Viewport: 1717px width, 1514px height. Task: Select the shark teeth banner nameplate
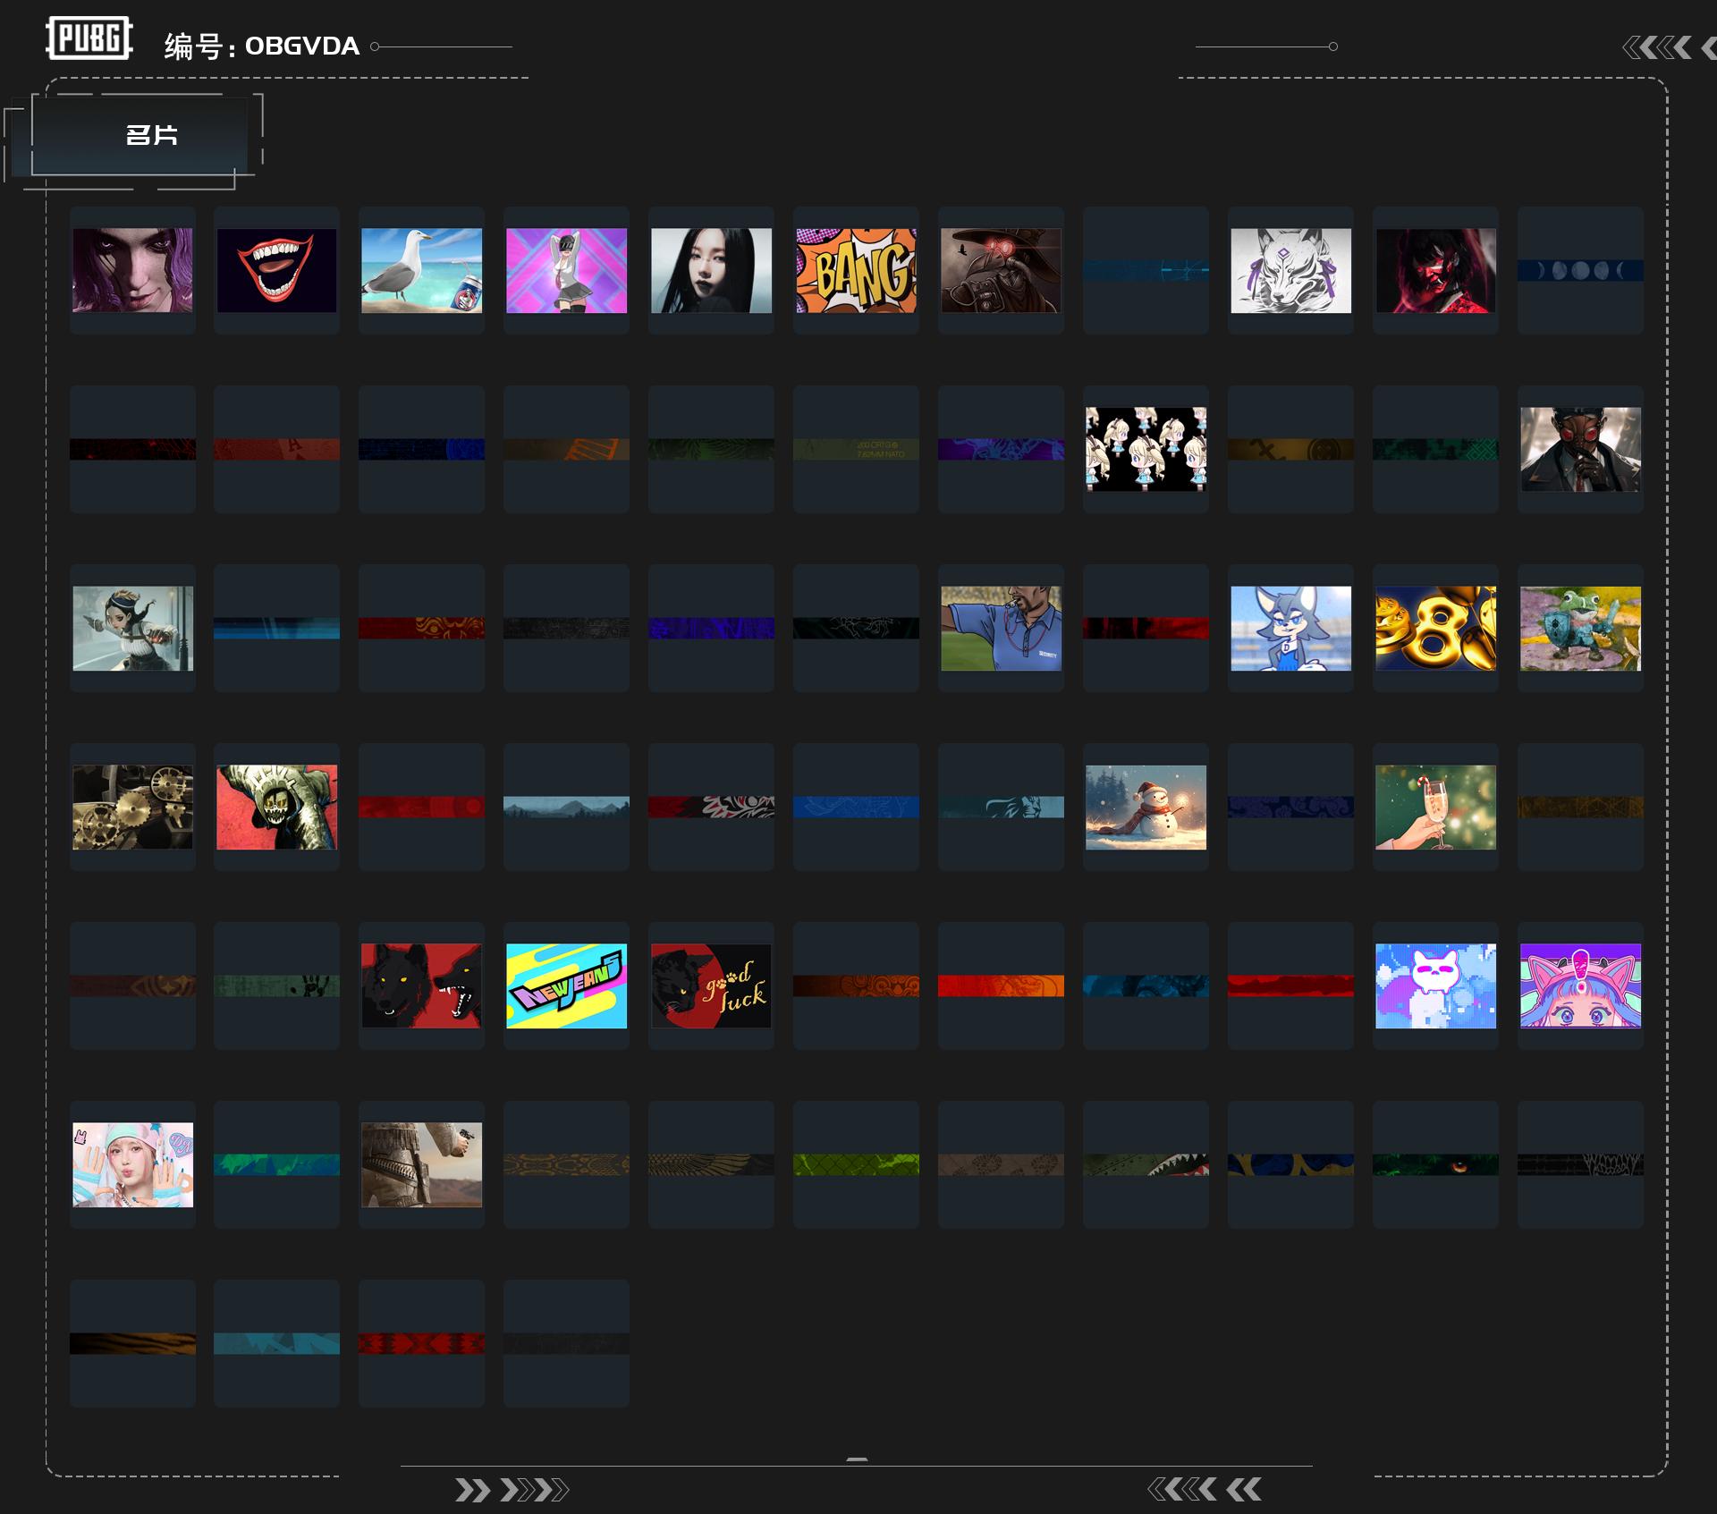[x=1146, y=1164]
